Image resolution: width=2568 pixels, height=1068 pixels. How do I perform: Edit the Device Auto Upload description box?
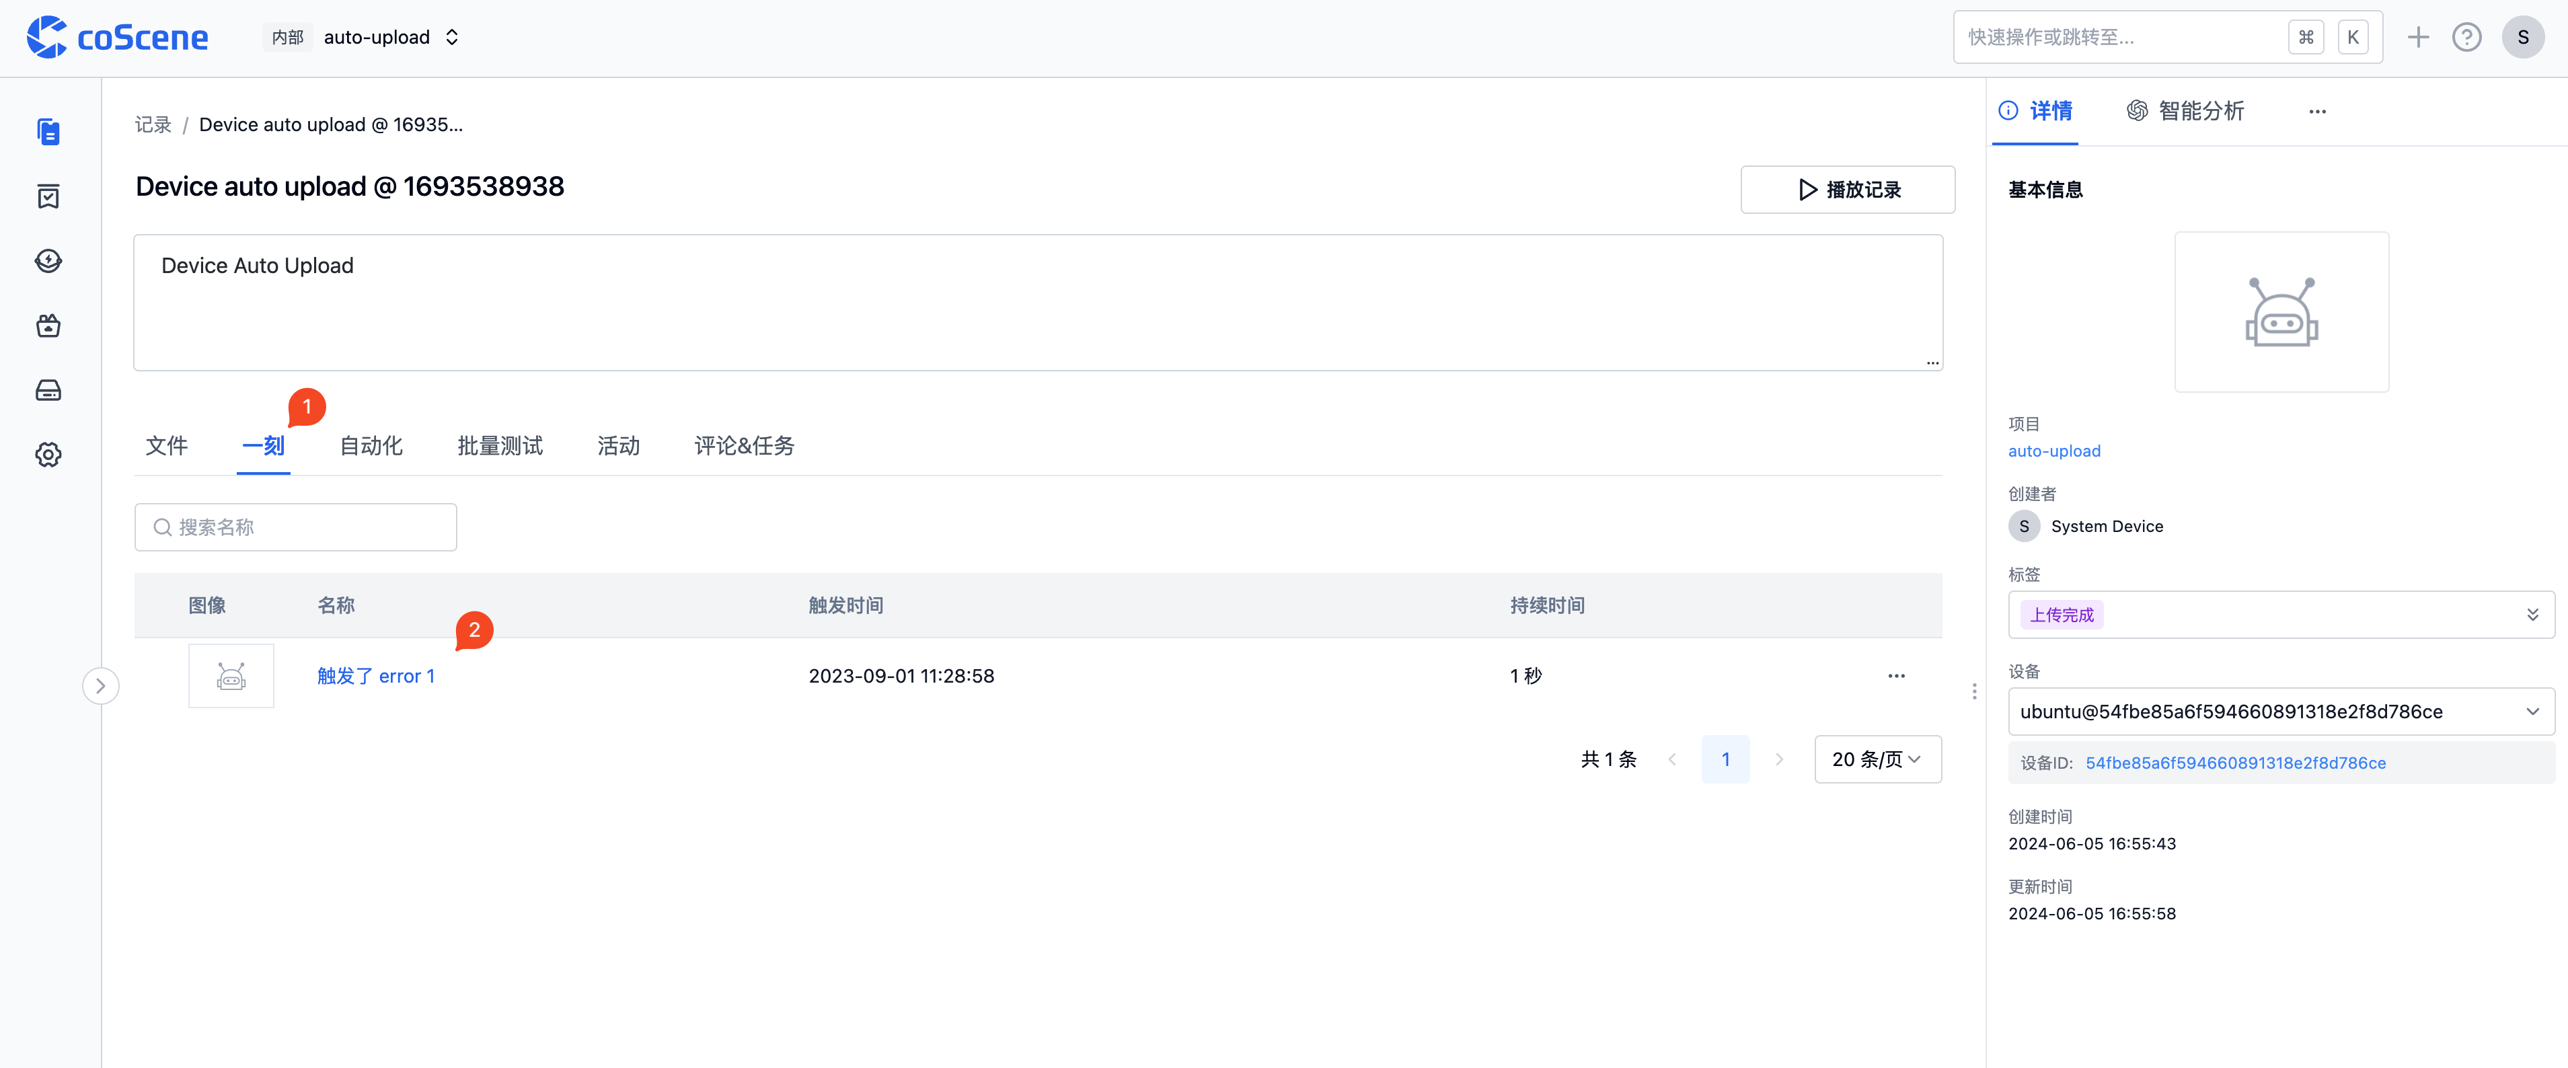(x=1038, y=302)
